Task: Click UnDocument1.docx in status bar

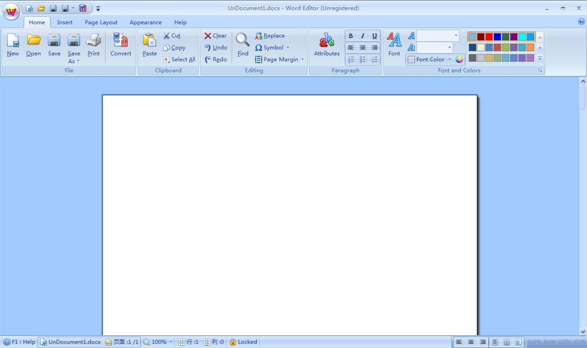Action: click(70, 342)
